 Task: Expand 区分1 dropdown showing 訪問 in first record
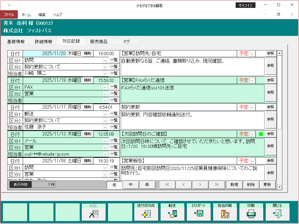[105, 60]
